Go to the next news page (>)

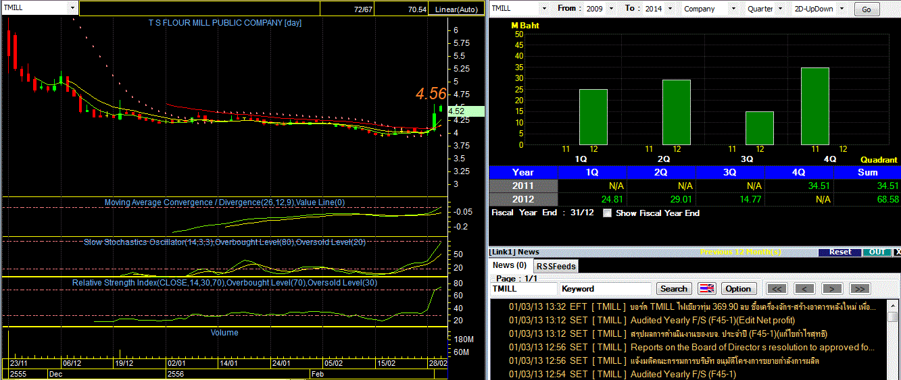coord(831,288)
